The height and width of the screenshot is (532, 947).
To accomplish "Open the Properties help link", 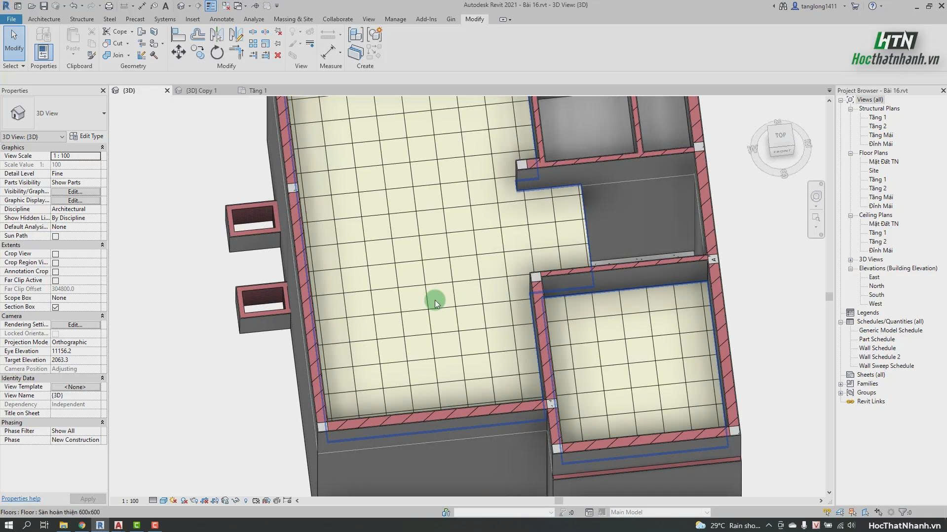I will [x=21, y=498].
